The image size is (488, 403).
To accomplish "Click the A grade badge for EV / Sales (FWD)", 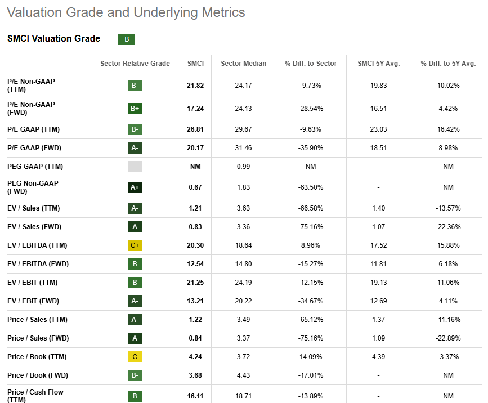I will (135, 227).
